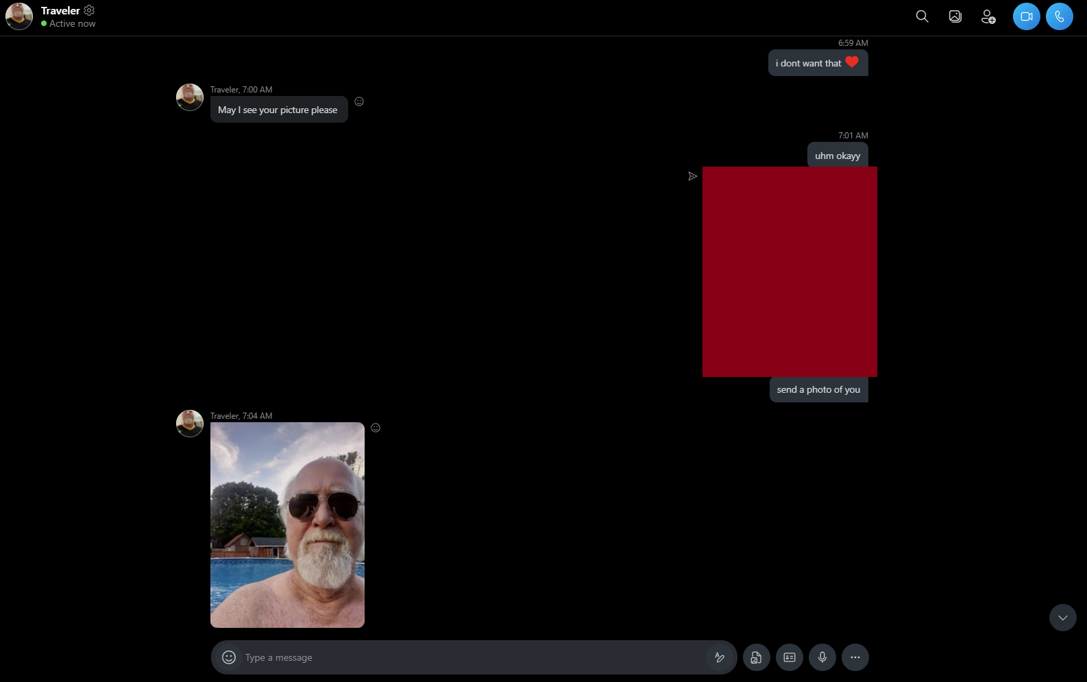The width and height of the screenshot is (1087, 682).
Task: Forward the sent red image
Action: point(692,176)
